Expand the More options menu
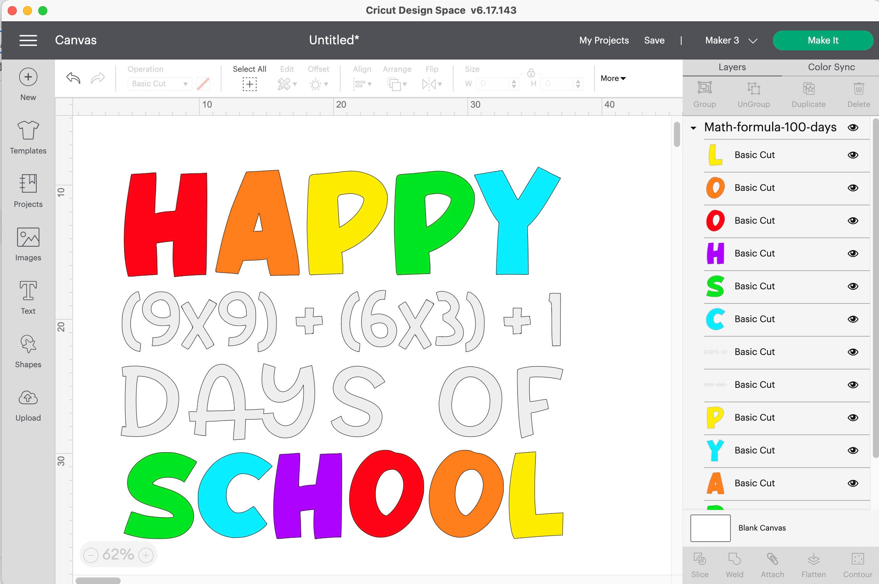This screenshot has height=584, width=879. tap(612, 78)
